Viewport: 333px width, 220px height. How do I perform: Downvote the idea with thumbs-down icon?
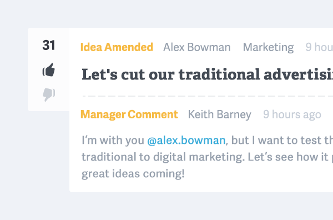point(49,94)
